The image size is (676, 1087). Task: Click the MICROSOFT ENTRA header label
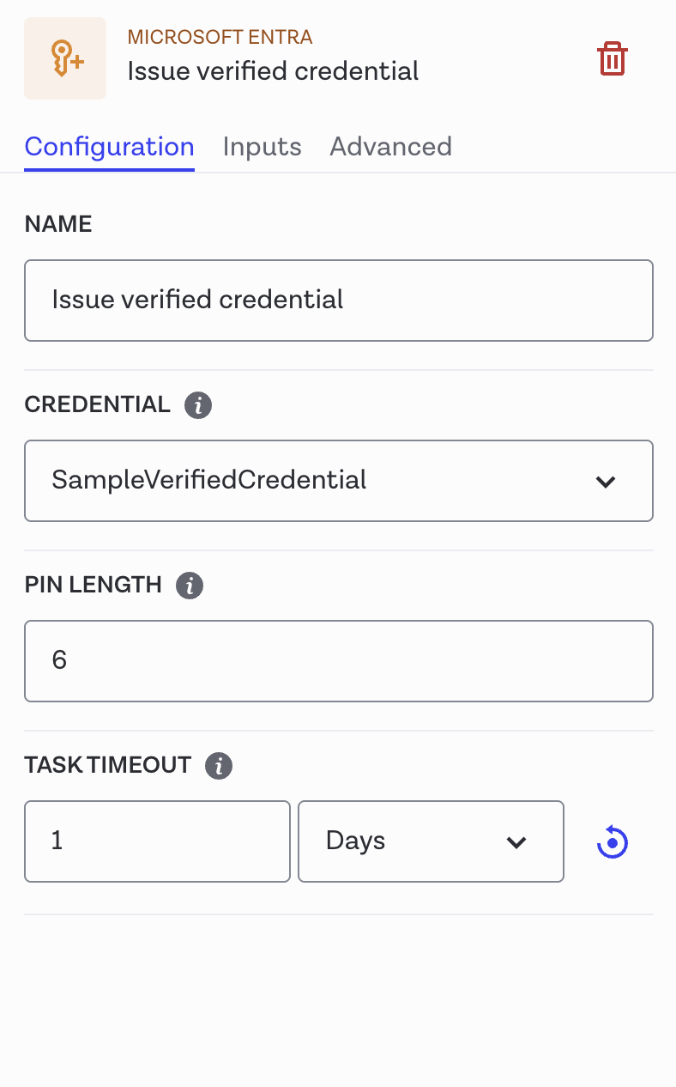[220, 38]
